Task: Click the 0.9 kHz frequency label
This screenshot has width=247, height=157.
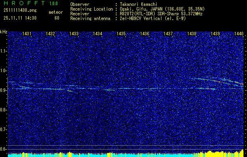Action: [4, 90]
